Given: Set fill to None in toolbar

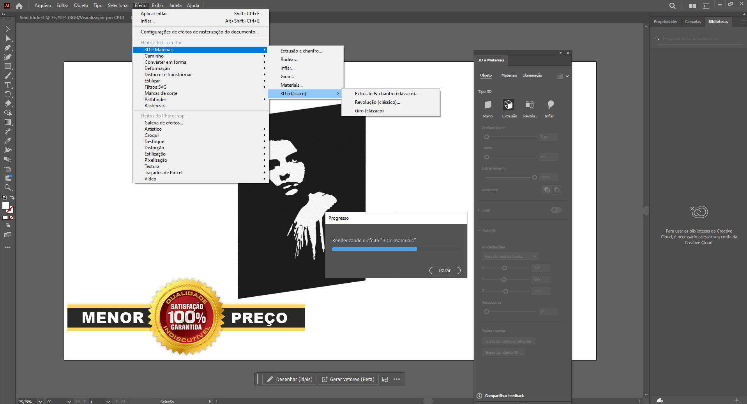Looking at the screenshot, I should click(11, 218).
